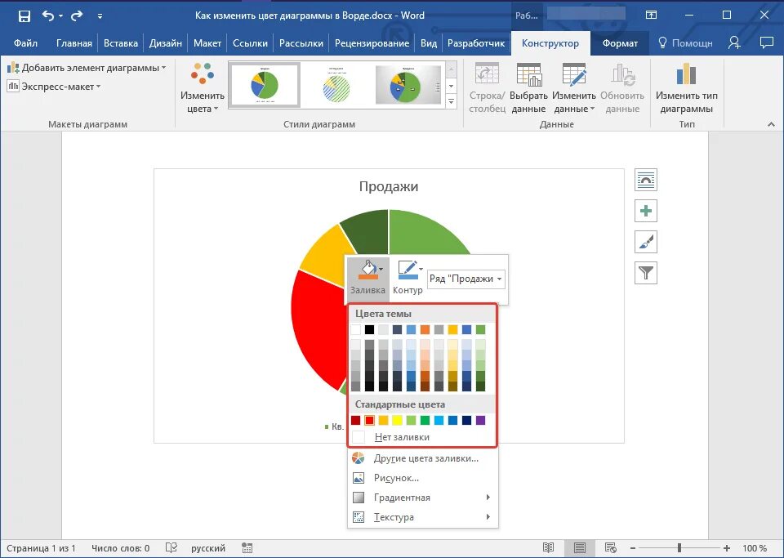Open Добавить элемент диаграммы dropdown

(87, 68)
